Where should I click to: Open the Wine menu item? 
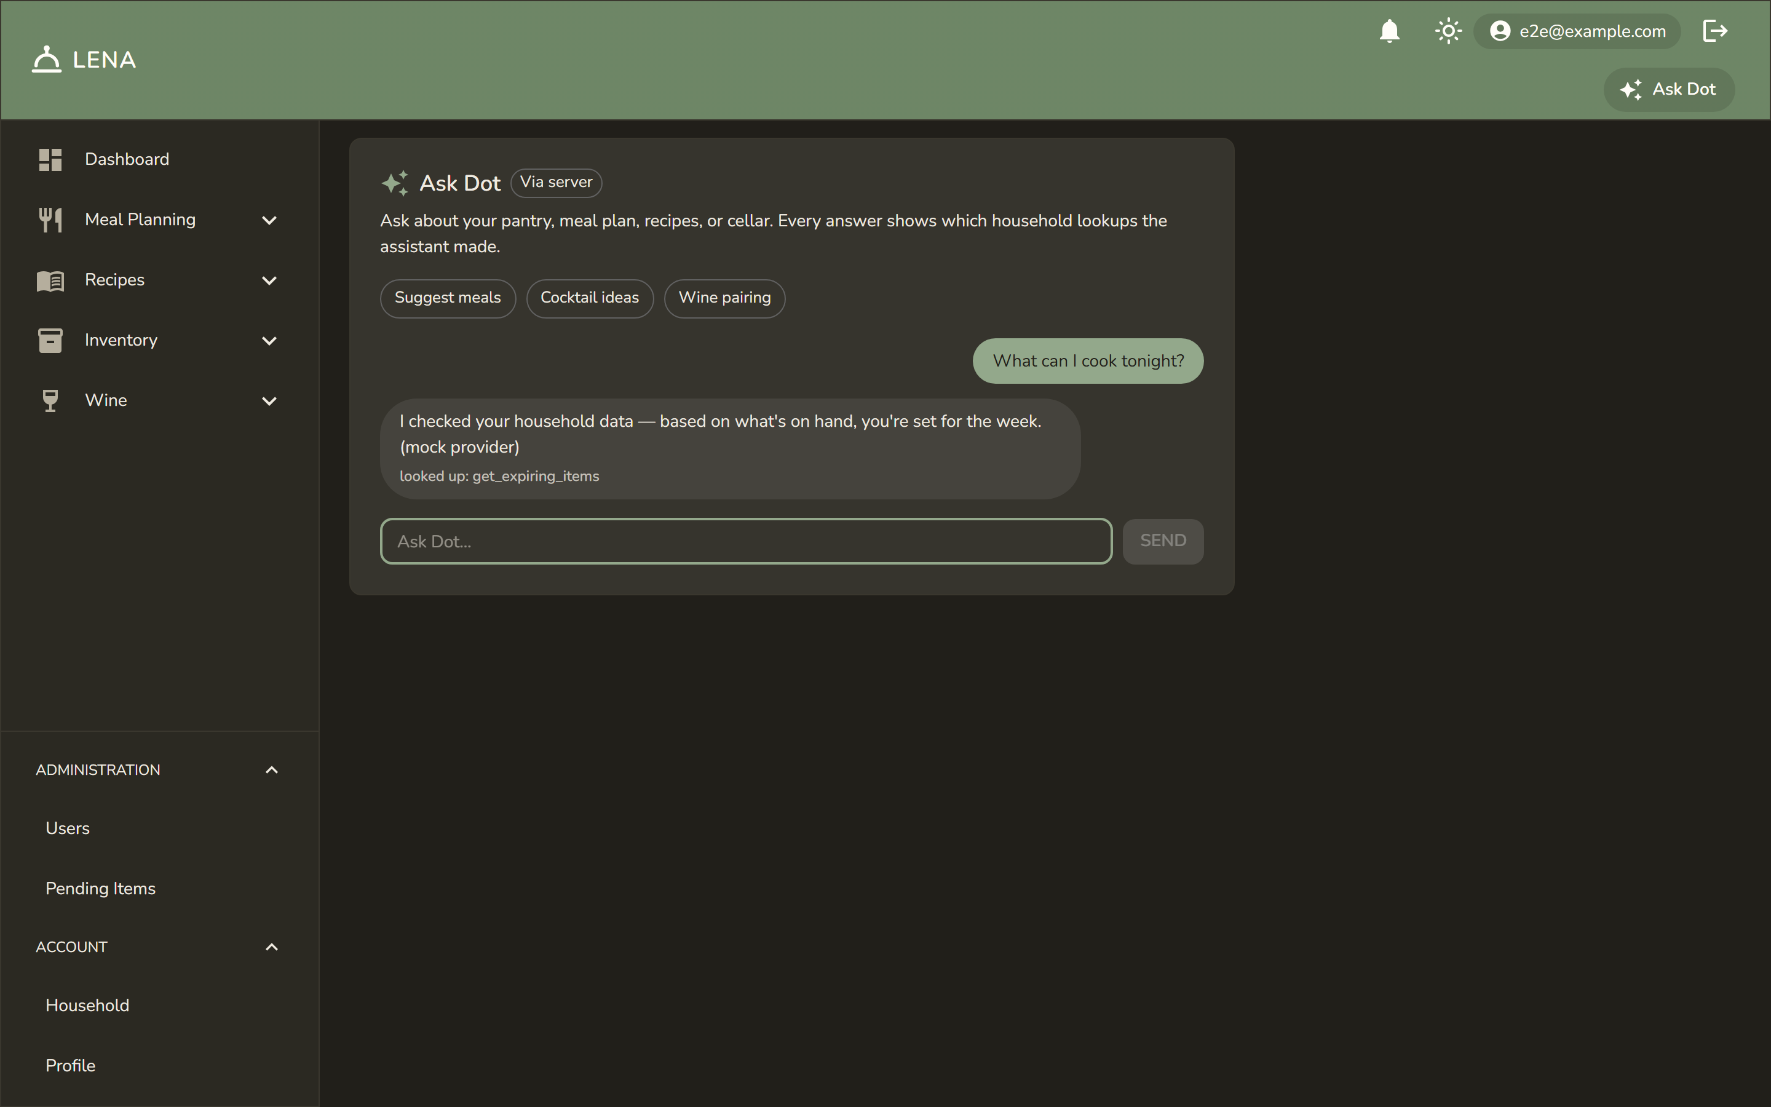click(x=159, y=400)
